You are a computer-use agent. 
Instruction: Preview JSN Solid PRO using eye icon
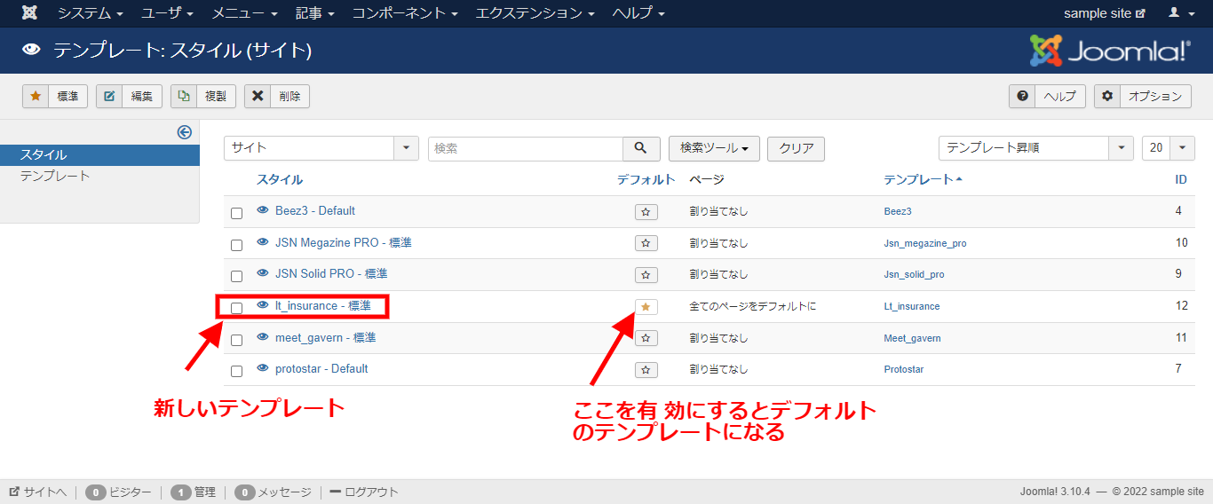tap(263, 273)
